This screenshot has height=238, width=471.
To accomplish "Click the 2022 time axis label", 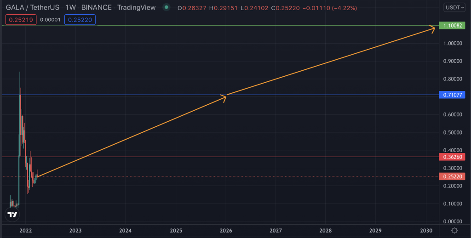I will click(26, 231).
